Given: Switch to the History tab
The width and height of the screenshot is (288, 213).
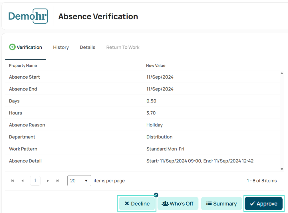Looking at the screenshot, I should pyautogui.click(x=61, y=47).
